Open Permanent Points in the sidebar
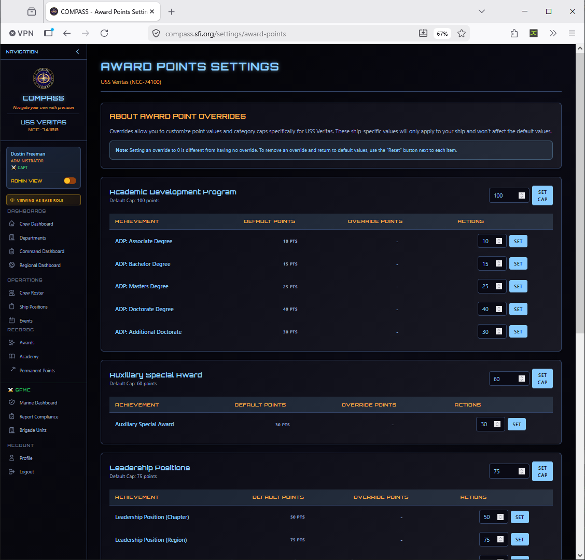 point(37,370)
